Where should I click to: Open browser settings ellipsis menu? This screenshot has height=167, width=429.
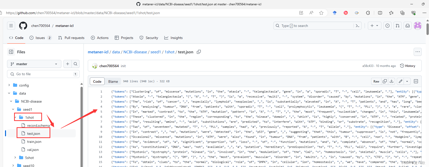coord(424,13)
